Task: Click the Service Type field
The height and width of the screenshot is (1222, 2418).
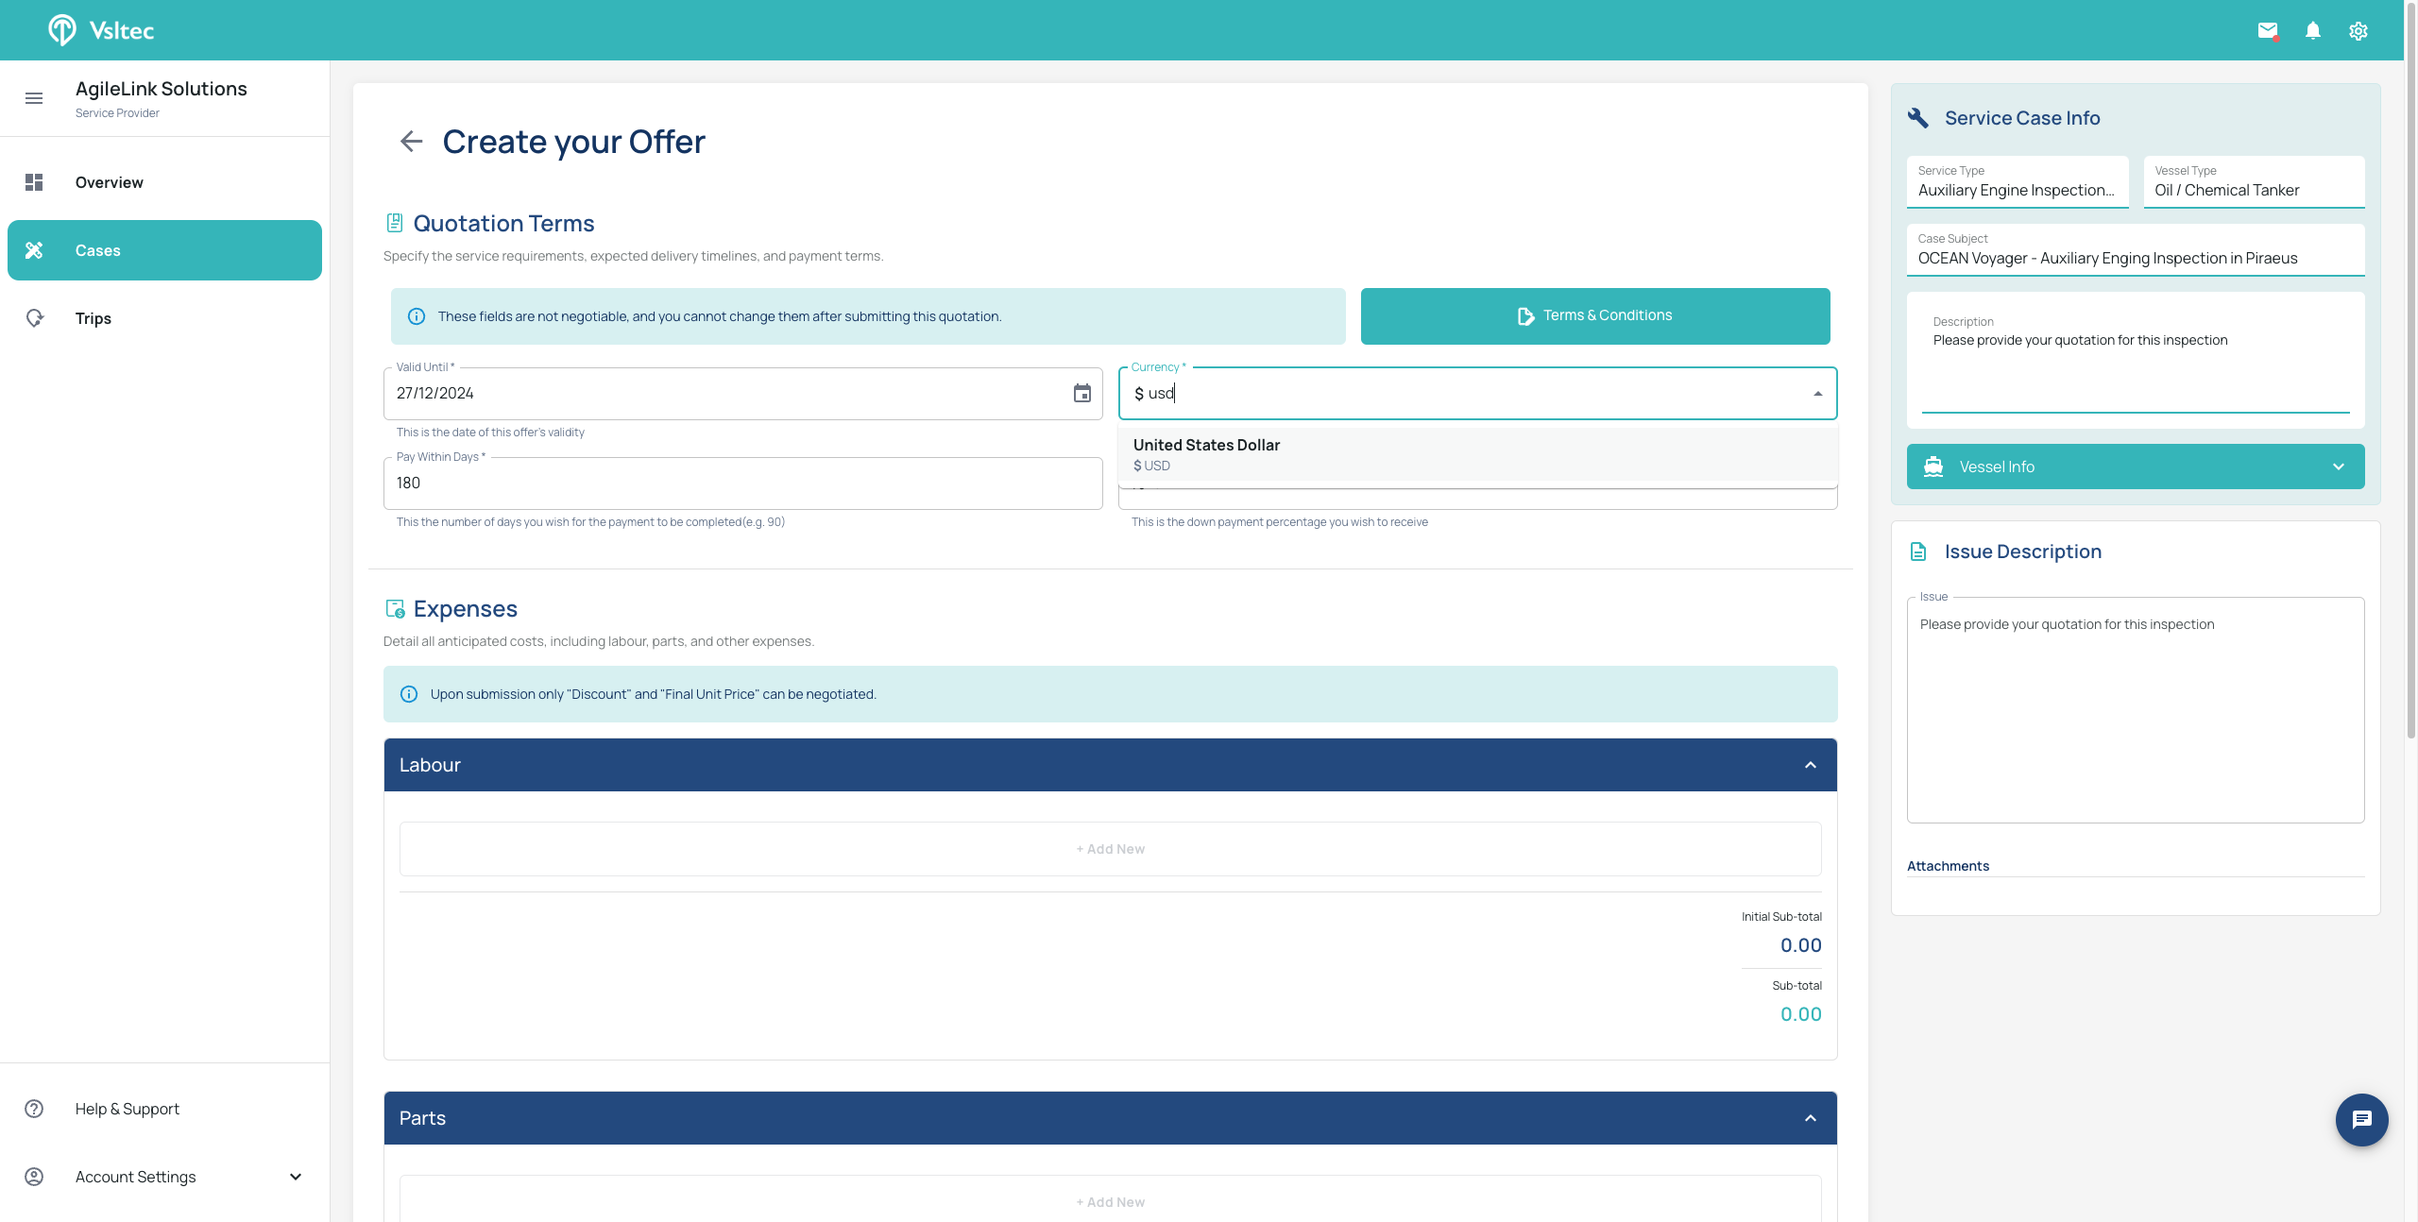Action: point(2018,182)
